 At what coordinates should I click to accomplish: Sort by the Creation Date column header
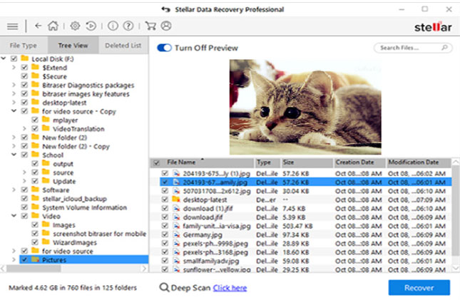tap(359, 162)
